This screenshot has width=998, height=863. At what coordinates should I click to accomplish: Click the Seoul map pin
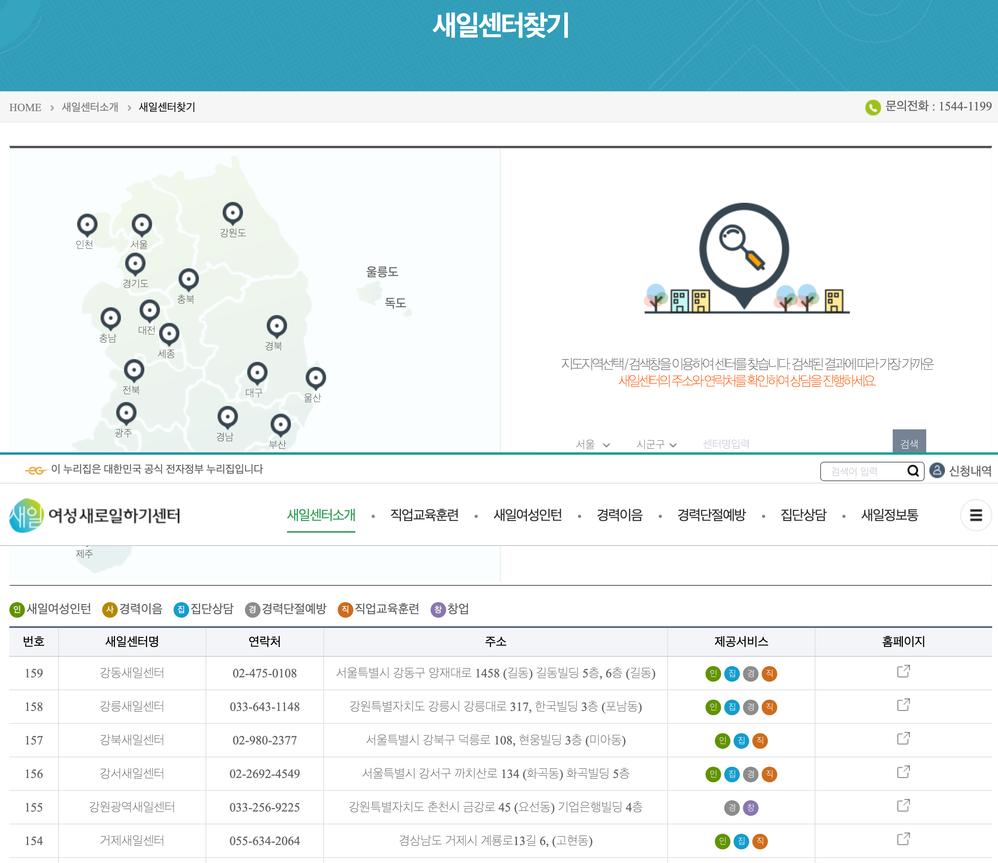142,225
